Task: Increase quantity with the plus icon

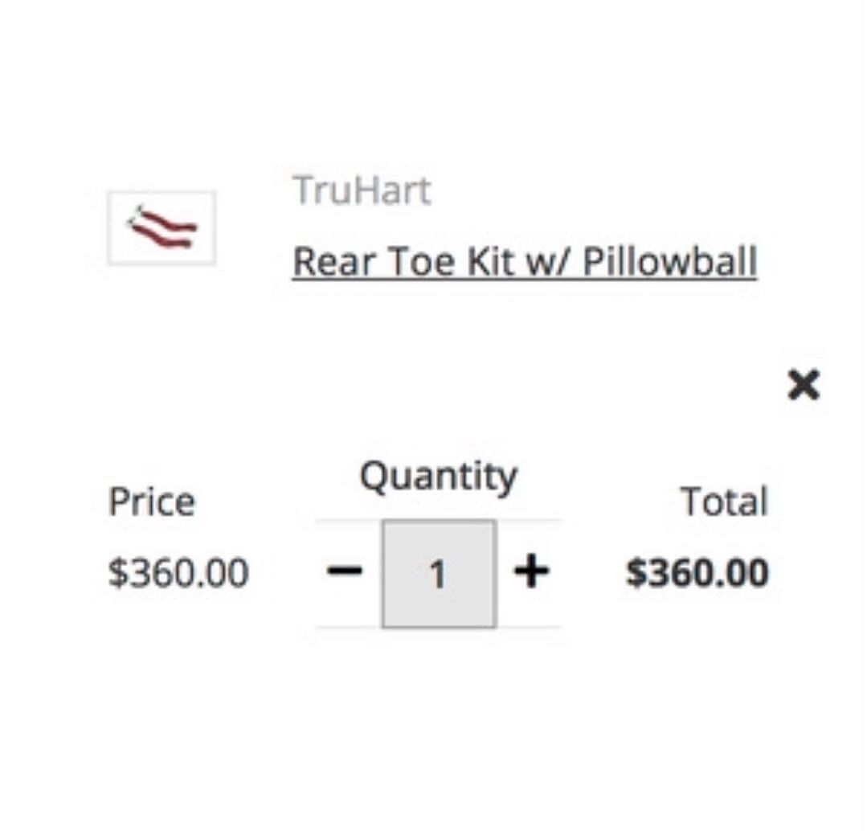Action: point(531,572)
